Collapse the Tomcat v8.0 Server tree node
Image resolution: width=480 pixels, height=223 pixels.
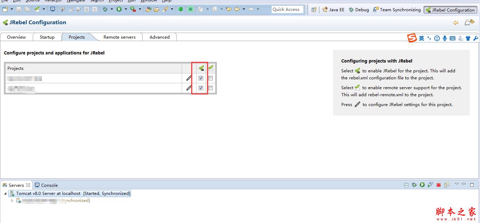[x=5, y=194]
